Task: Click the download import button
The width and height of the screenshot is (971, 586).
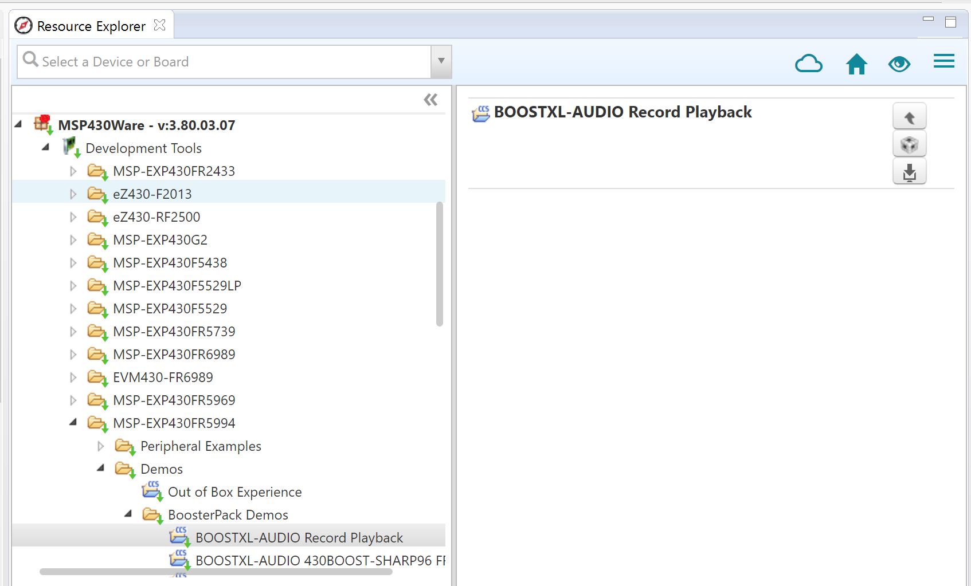Action: click(x=909, y=172)
